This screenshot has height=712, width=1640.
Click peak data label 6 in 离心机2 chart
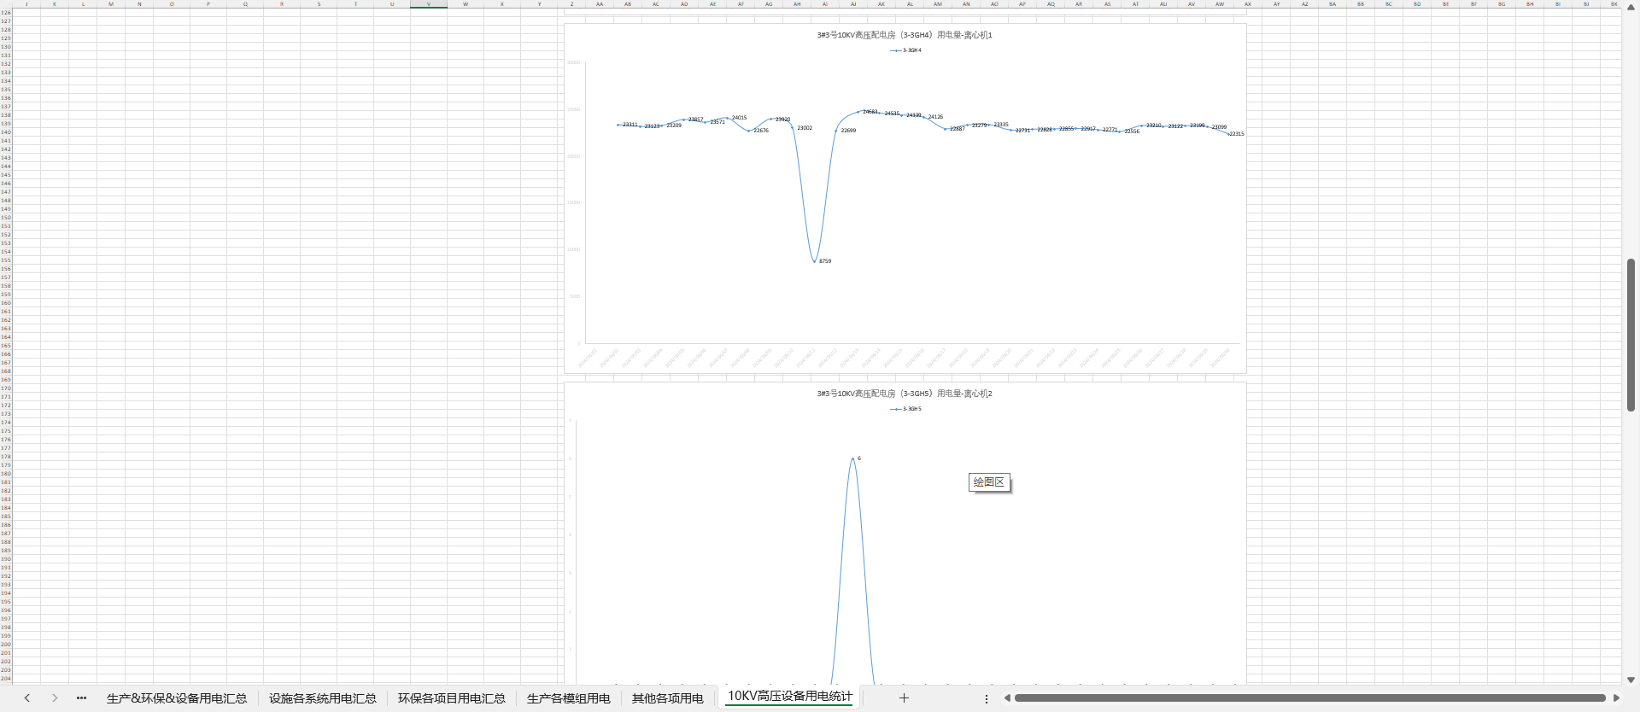859,458
